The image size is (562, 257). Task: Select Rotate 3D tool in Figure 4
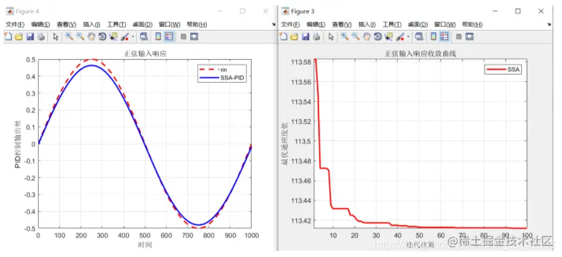pyautogui.click(x=102, y=37)
